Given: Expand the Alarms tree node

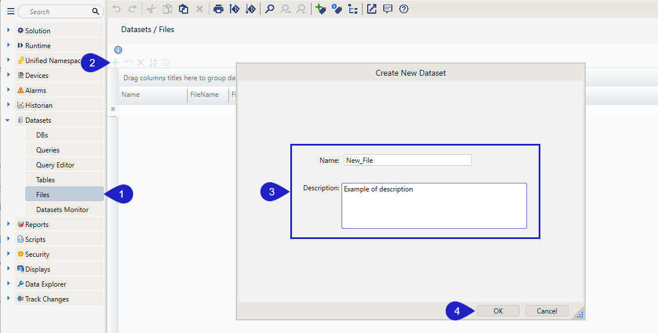Looking at the screenshot, I should (x=8, y=90).
